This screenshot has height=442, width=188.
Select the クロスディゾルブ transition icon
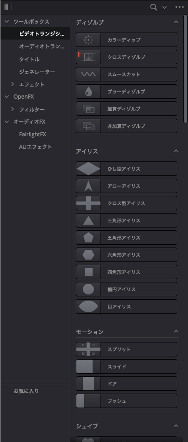(88, 57)
